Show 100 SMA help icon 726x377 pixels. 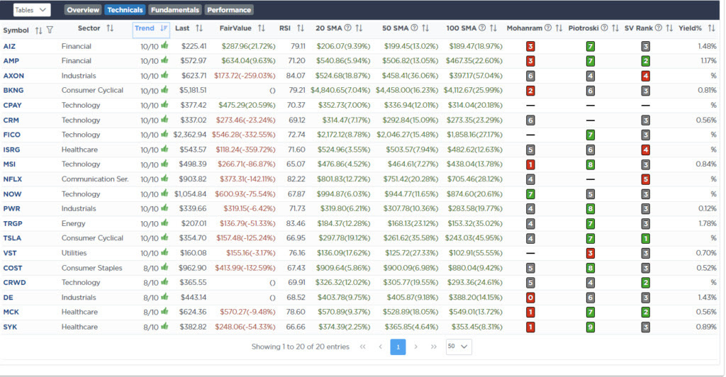point(482,28)
